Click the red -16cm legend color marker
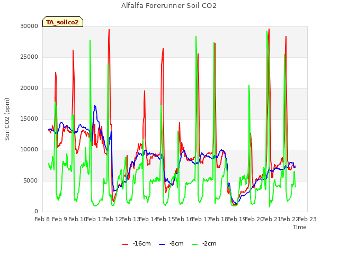The height and width of the screenshot is (254, 339). pos(125,244)
